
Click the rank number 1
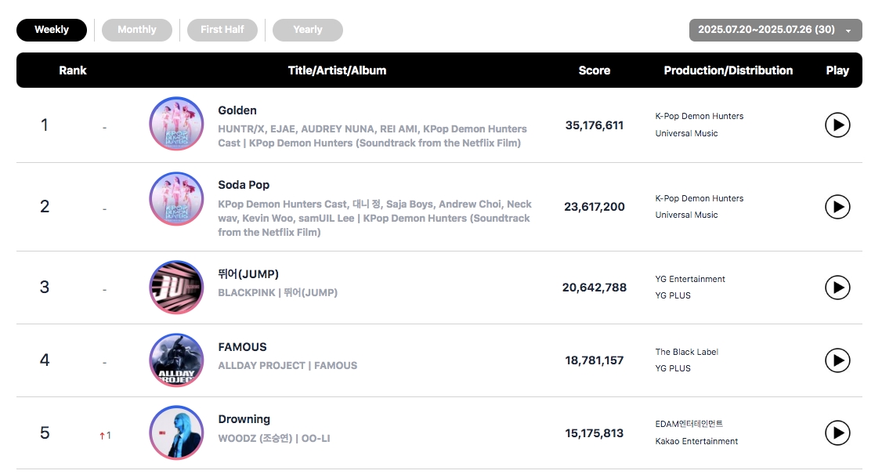tap(45, 125)
